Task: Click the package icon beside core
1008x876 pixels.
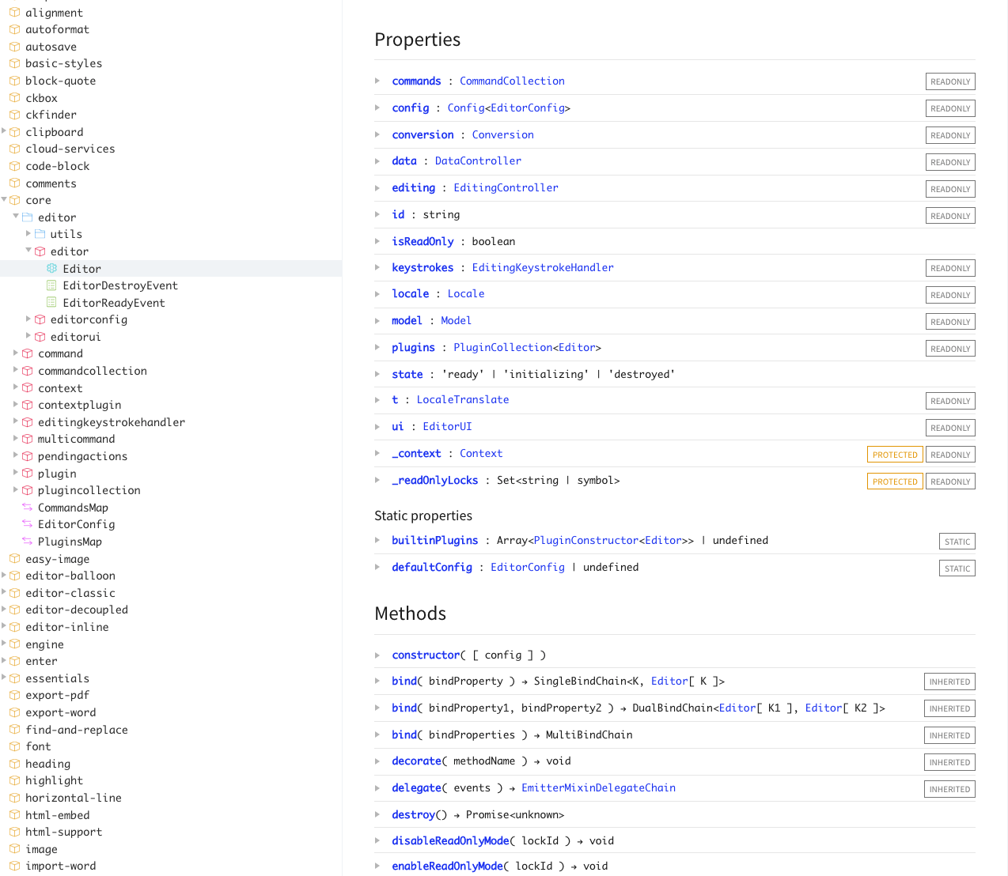Action: 14,200
